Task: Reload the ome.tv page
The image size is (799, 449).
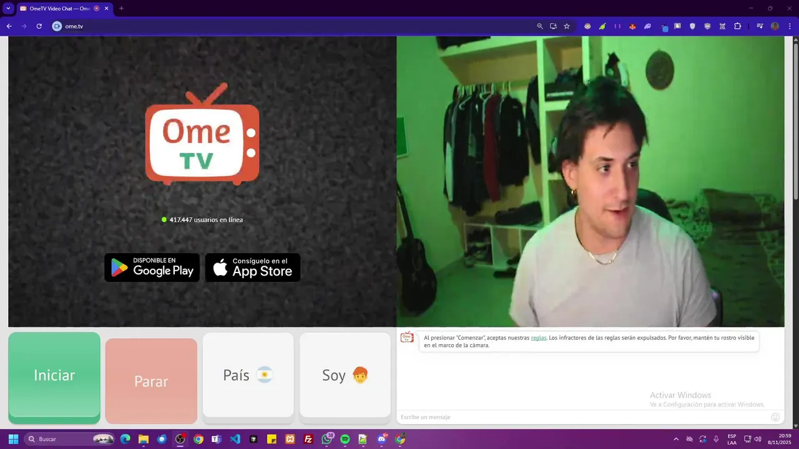Action: [39, 26]
